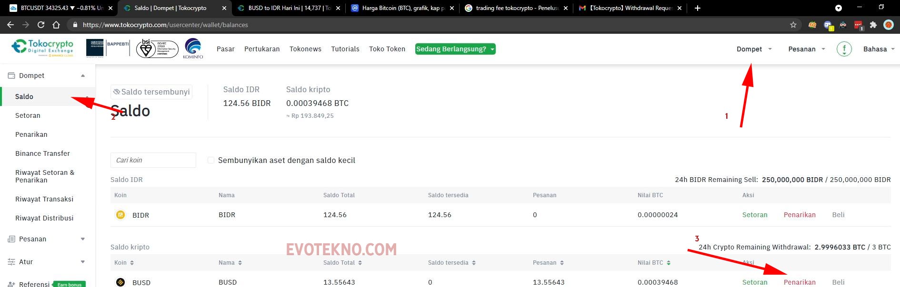Viewport: 900px width, 287px height.
Task: Click the BAPPEBTI logo in header
Action: pyautogui.click(x=108, y=48)
